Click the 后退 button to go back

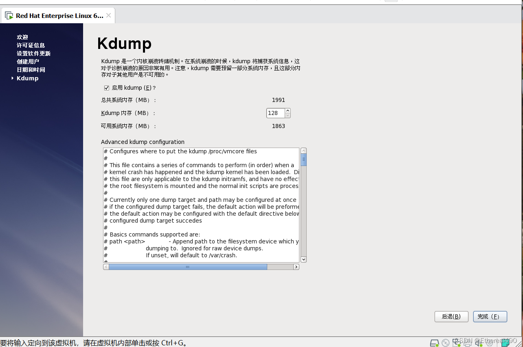point(451,316)
